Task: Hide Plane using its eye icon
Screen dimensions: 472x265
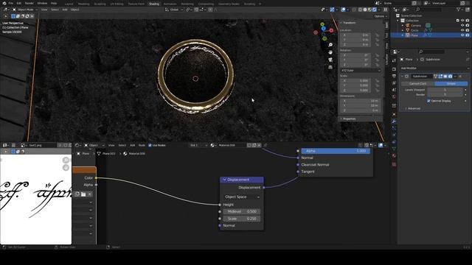Action: [462, 35]
